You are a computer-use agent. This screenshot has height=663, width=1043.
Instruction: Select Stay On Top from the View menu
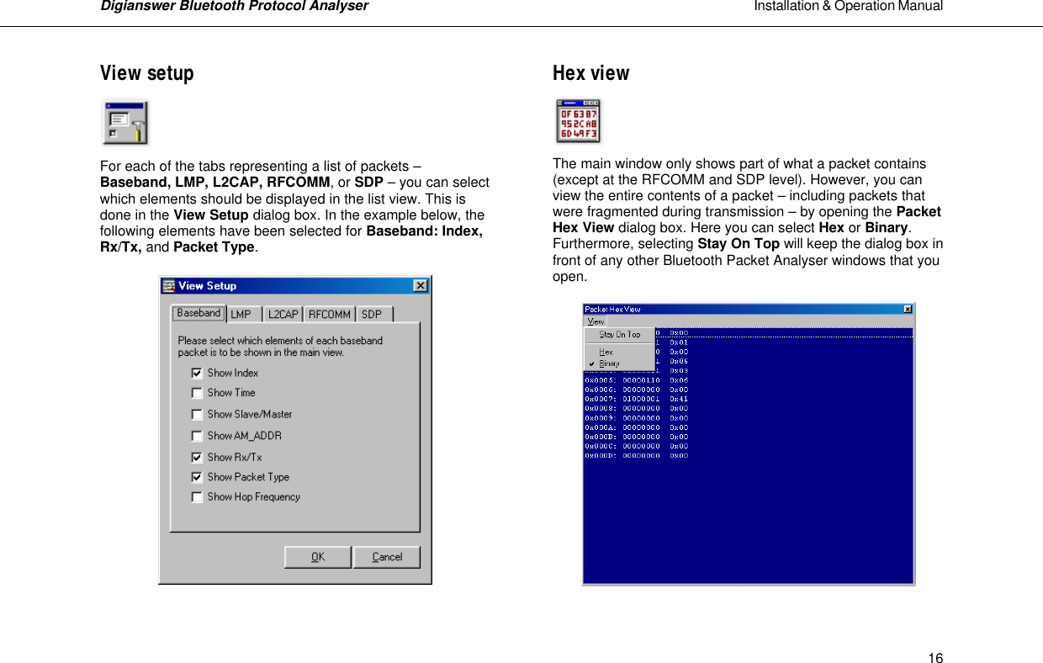[x=620, y=334]
